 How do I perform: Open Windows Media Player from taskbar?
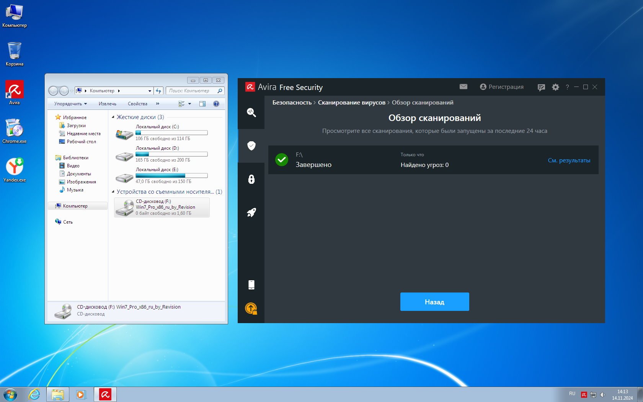pyautogui.click(x=81, y=394)
